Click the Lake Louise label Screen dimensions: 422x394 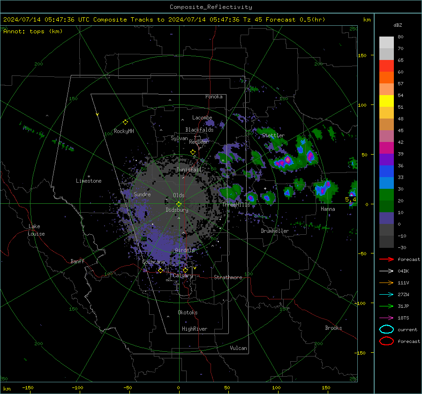[x=37, y=230]
